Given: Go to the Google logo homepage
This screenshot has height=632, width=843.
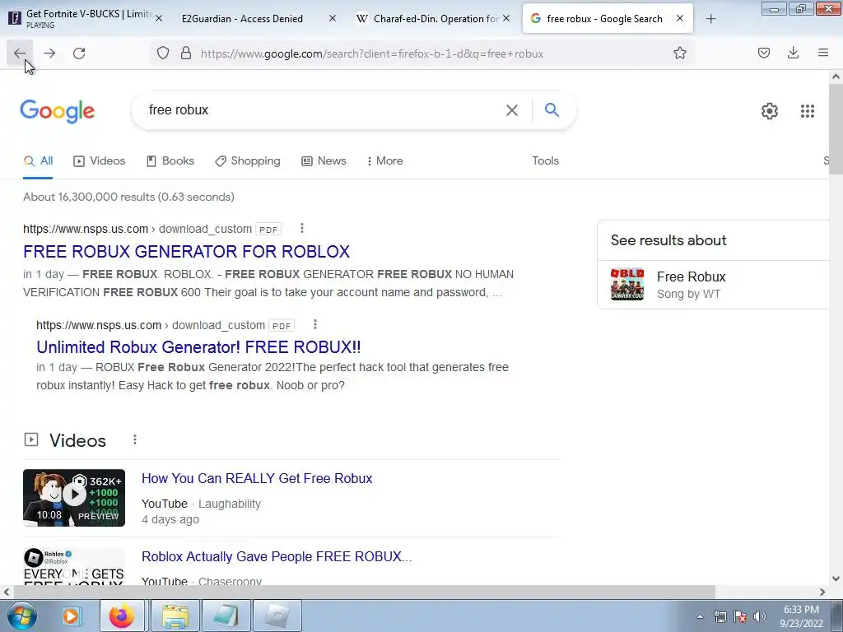Looking at the screenshot, I should point(58,111).
